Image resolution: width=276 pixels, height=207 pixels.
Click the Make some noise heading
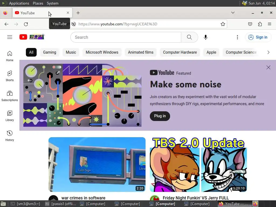click(186, 84)
